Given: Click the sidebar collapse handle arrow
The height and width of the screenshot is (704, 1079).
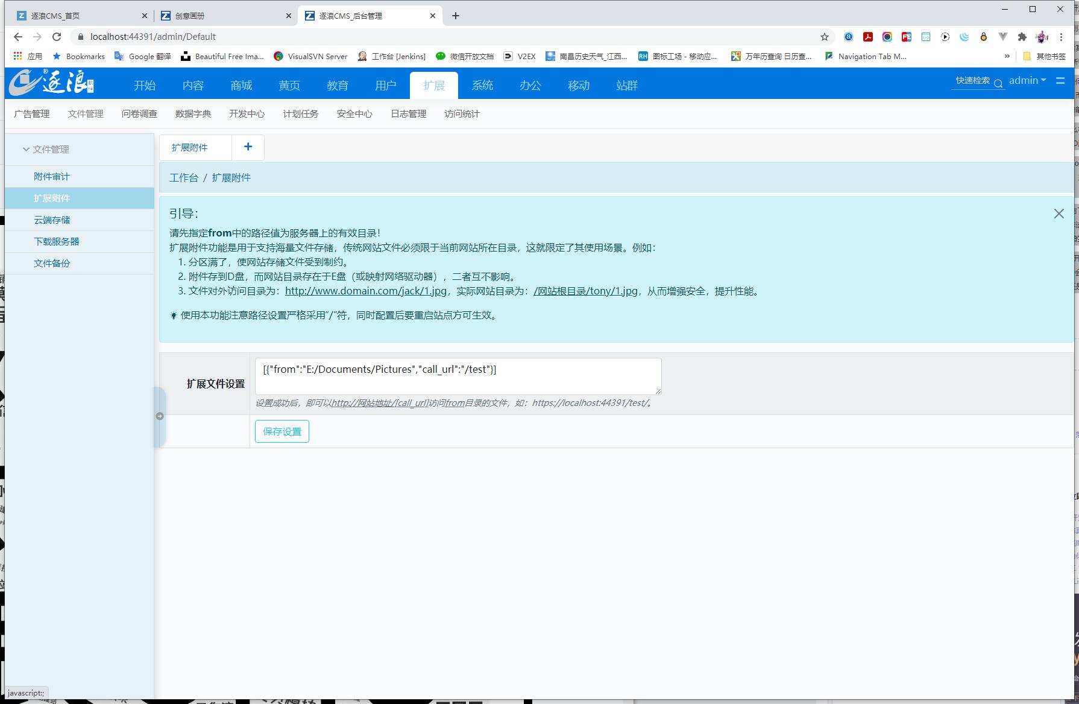Looking at the screenshot, I should coord(160,416).
